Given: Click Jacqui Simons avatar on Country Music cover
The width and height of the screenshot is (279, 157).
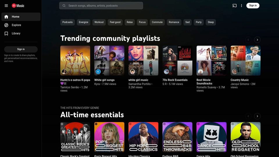Looking at the screenshot, I should pos(234,72).
